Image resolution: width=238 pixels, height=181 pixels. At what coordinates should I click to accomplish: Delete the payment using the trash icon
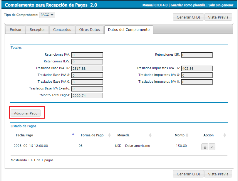[x=205, y=147]
